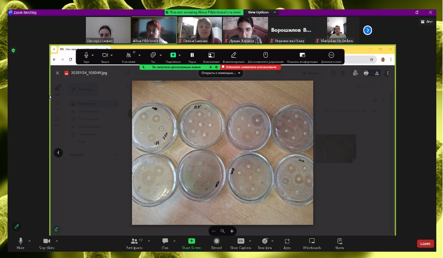This screenshot has width=443, height=258.
Task: Select Alina Pikhtireva's video thumbnail
Action: (x=153, y=30)
